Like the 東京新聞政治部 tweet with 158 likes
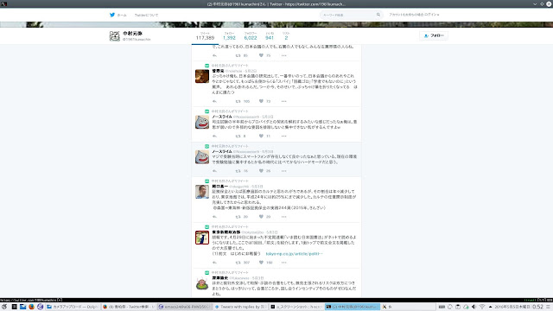The image size is (553, 311). click(261, 263)
